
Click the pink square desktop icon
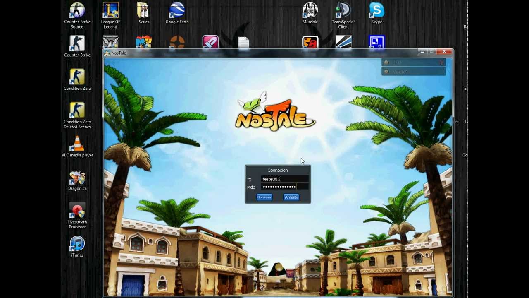tap(210, 43)
